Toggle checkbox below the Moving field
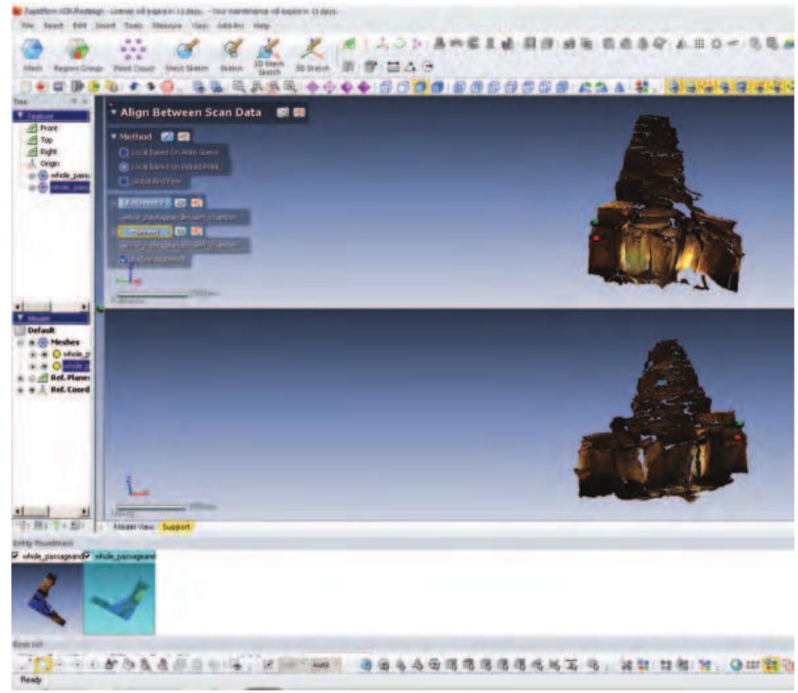Image resolution: width=798 pixels, height=693 pixels. click(123, 260)
